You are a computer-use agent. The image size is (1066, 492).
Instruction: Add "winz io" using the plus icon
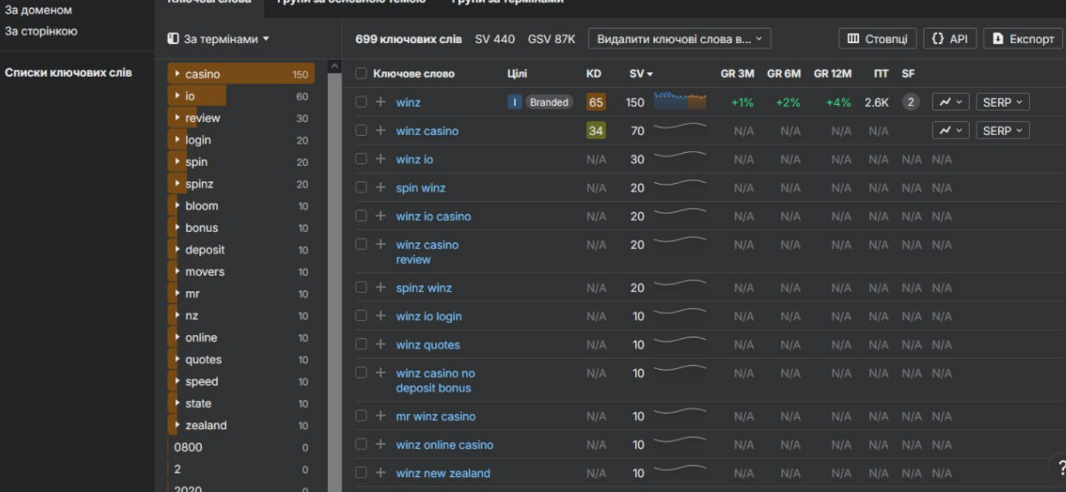pos(380,159)
